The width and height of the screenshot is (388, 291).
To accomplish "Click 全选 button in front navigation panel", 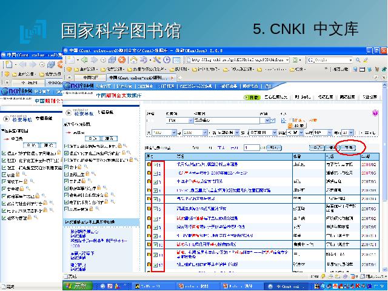I will pyautogui.click(x=92, y=138).
